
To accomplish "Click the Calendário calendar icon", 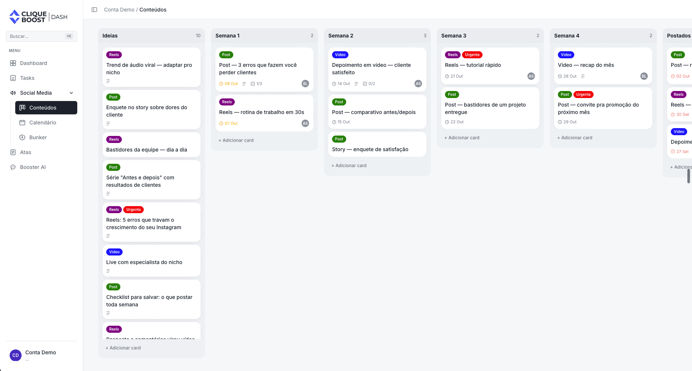I will click(22, 123).
